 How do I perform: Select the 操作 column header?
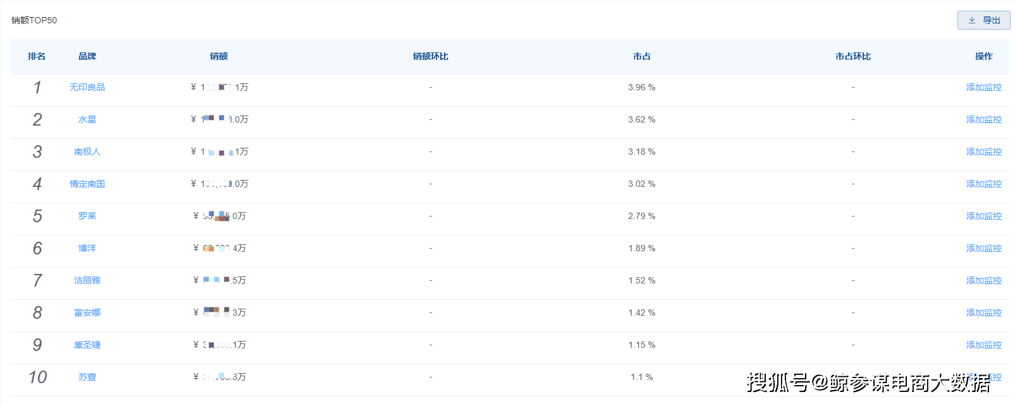(983, 56)
